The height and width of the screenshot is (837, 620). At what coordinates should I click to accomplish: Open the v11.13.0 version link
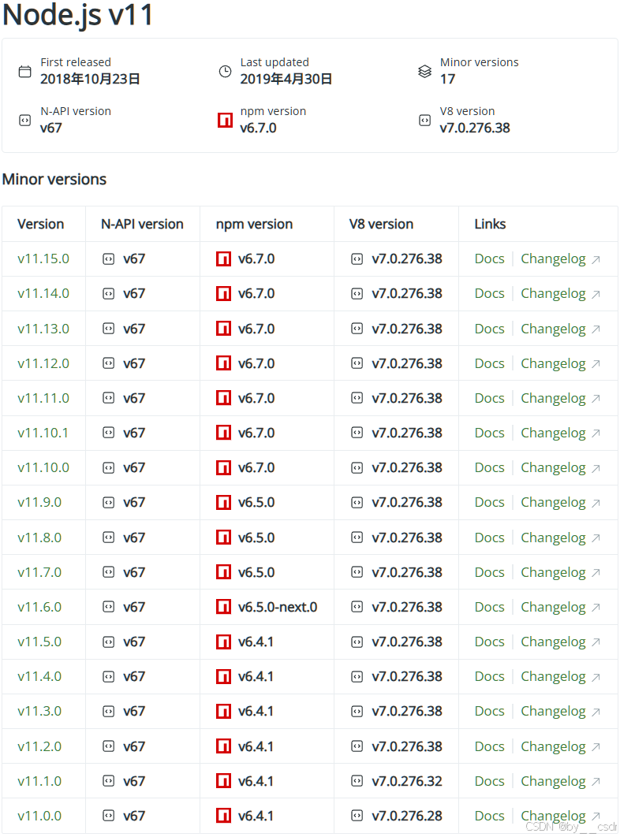click(x=43, y=329)
